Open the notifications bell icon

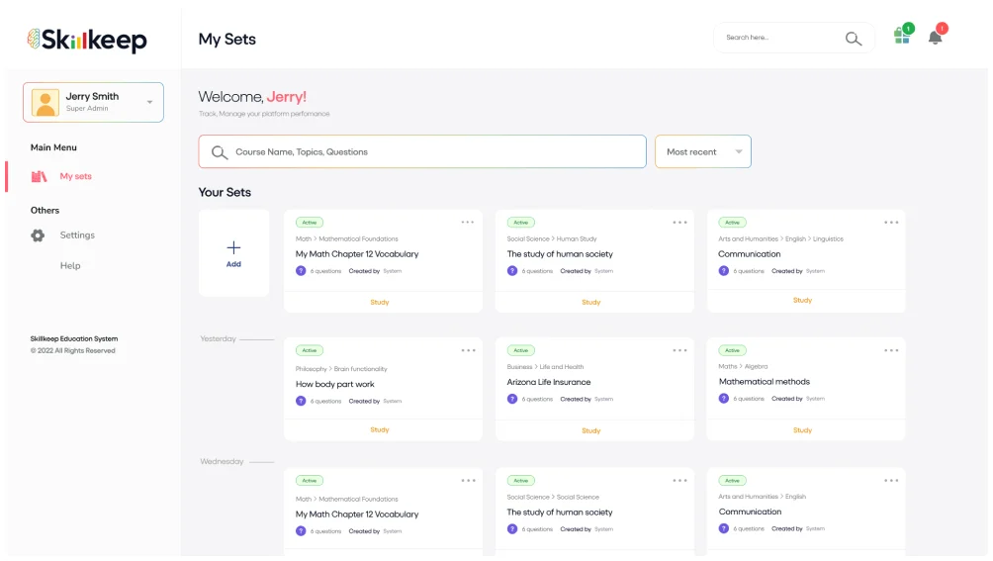pyautogui.click(x=935, y=38)
